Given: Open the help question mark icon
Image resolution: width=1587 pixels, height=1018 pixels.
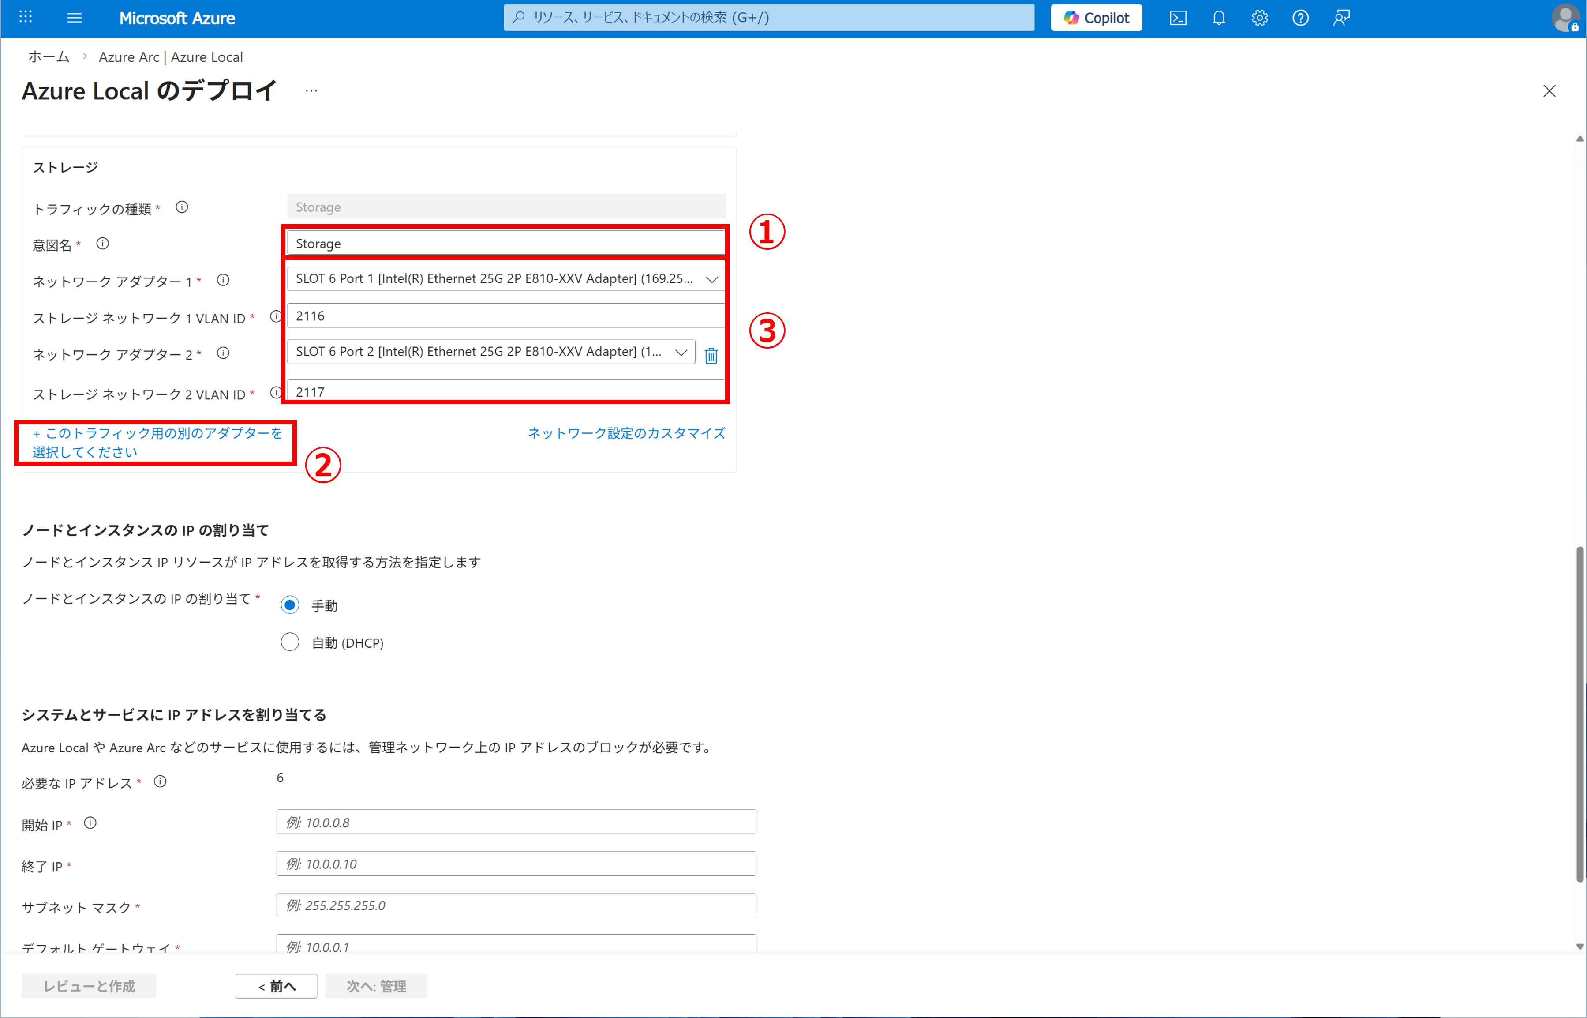Looking at the screenshot, I should 1300,18.
